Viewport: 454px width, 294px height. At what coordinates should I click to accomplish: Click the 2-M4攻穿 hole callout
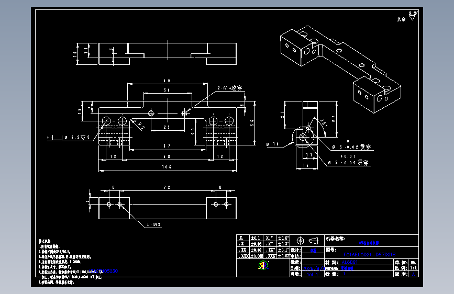[x=229, y=88]
